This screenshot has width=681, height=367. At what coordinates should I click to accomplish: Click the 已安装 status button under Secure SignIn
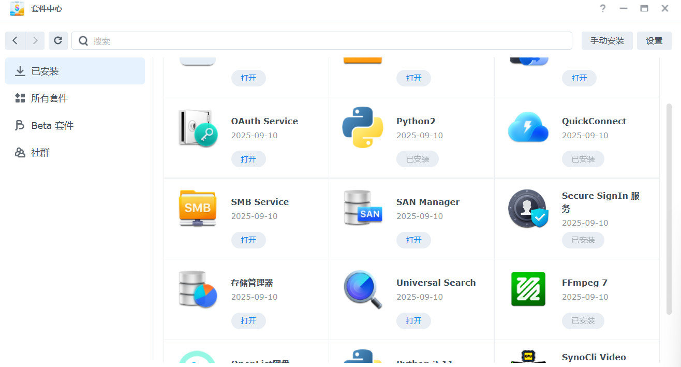[x=583, y=240]
